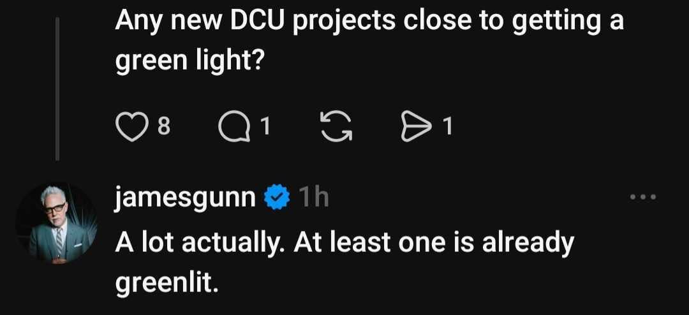
Task: Like the DCU projects question post
Action: (131, 128)
